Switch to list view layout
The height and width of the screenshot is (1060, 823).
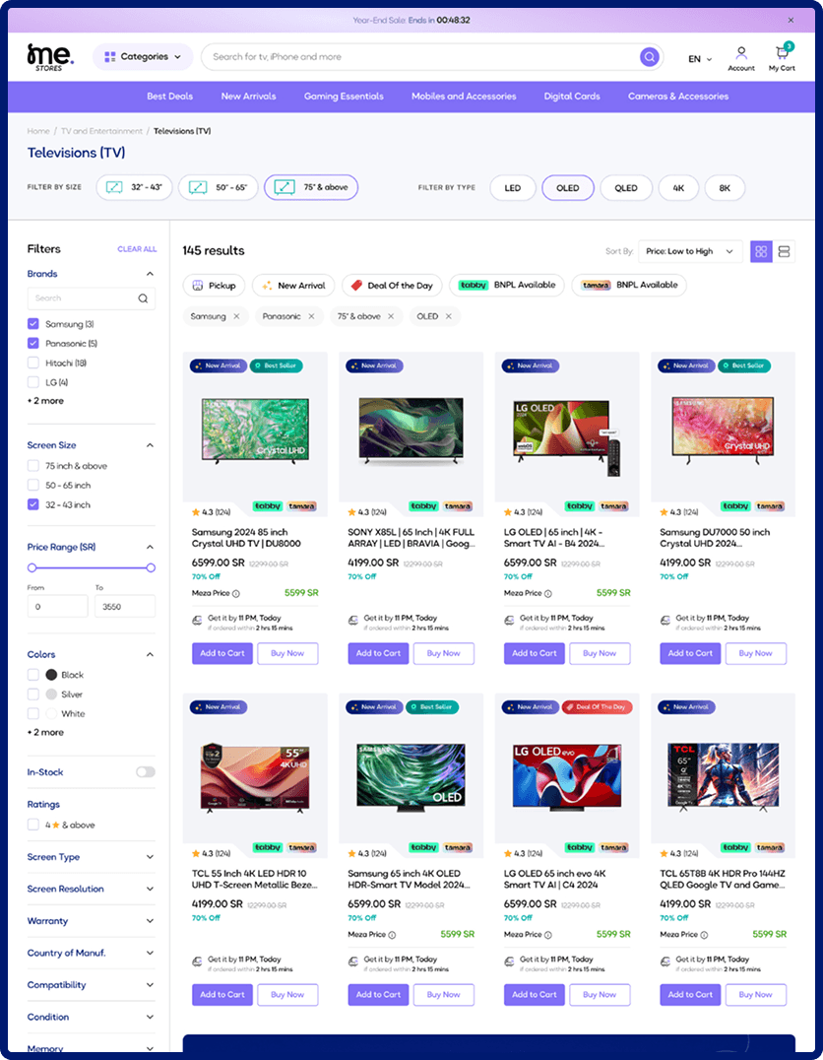(x=785, y=252)
